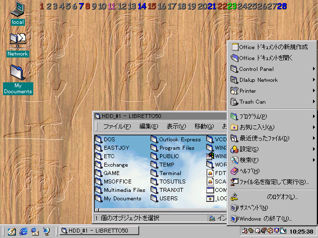The image size is (318, 238).
Task: Click the left arrow of the horizontal scrollbar
Action: pos(97,210)
